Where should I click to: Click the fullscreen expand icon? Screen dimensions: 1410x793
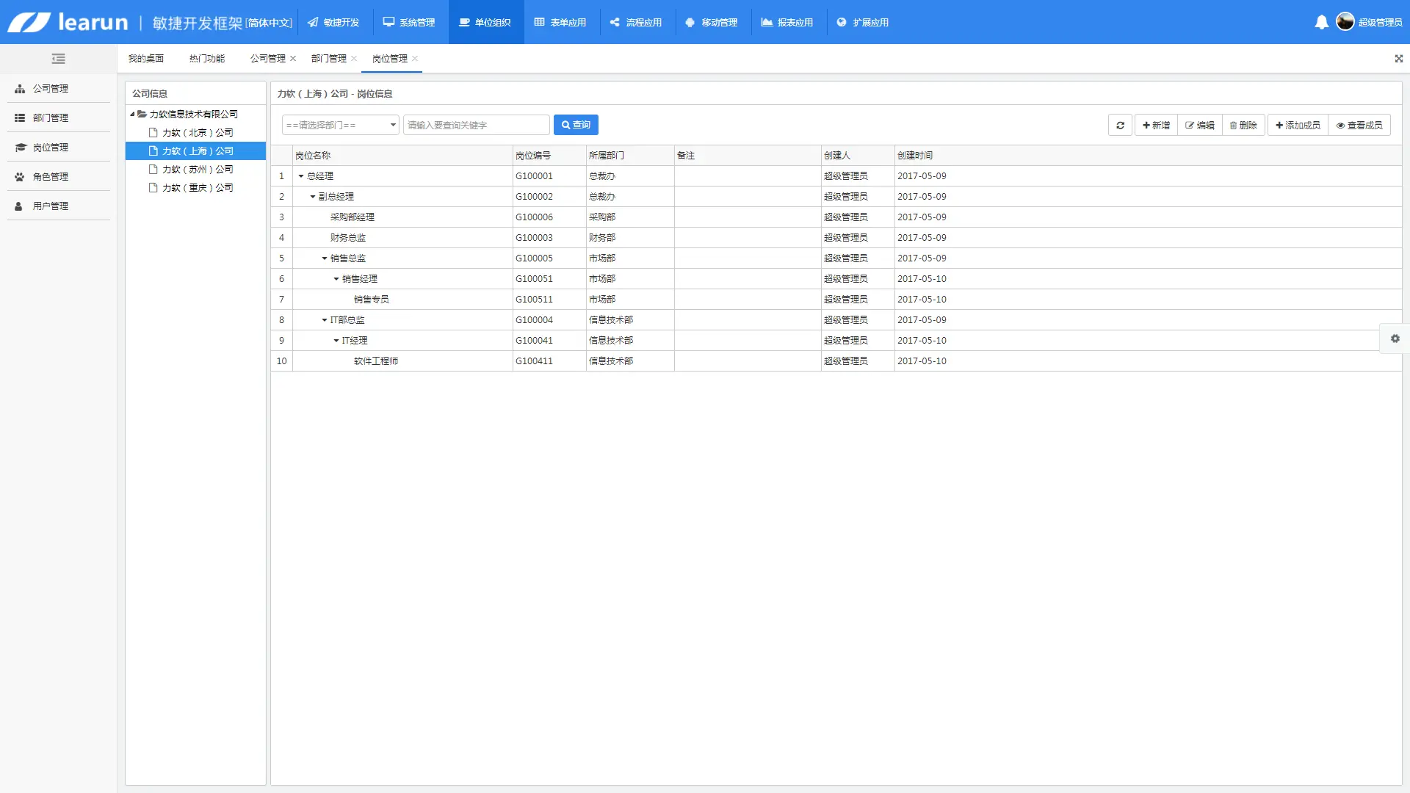1398,59
